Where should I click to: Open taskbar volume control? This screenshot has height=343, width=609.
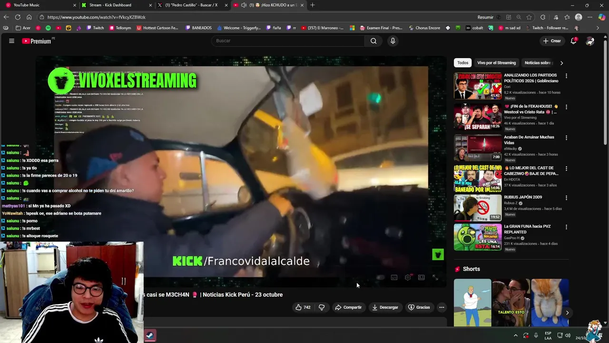[568, 335]
